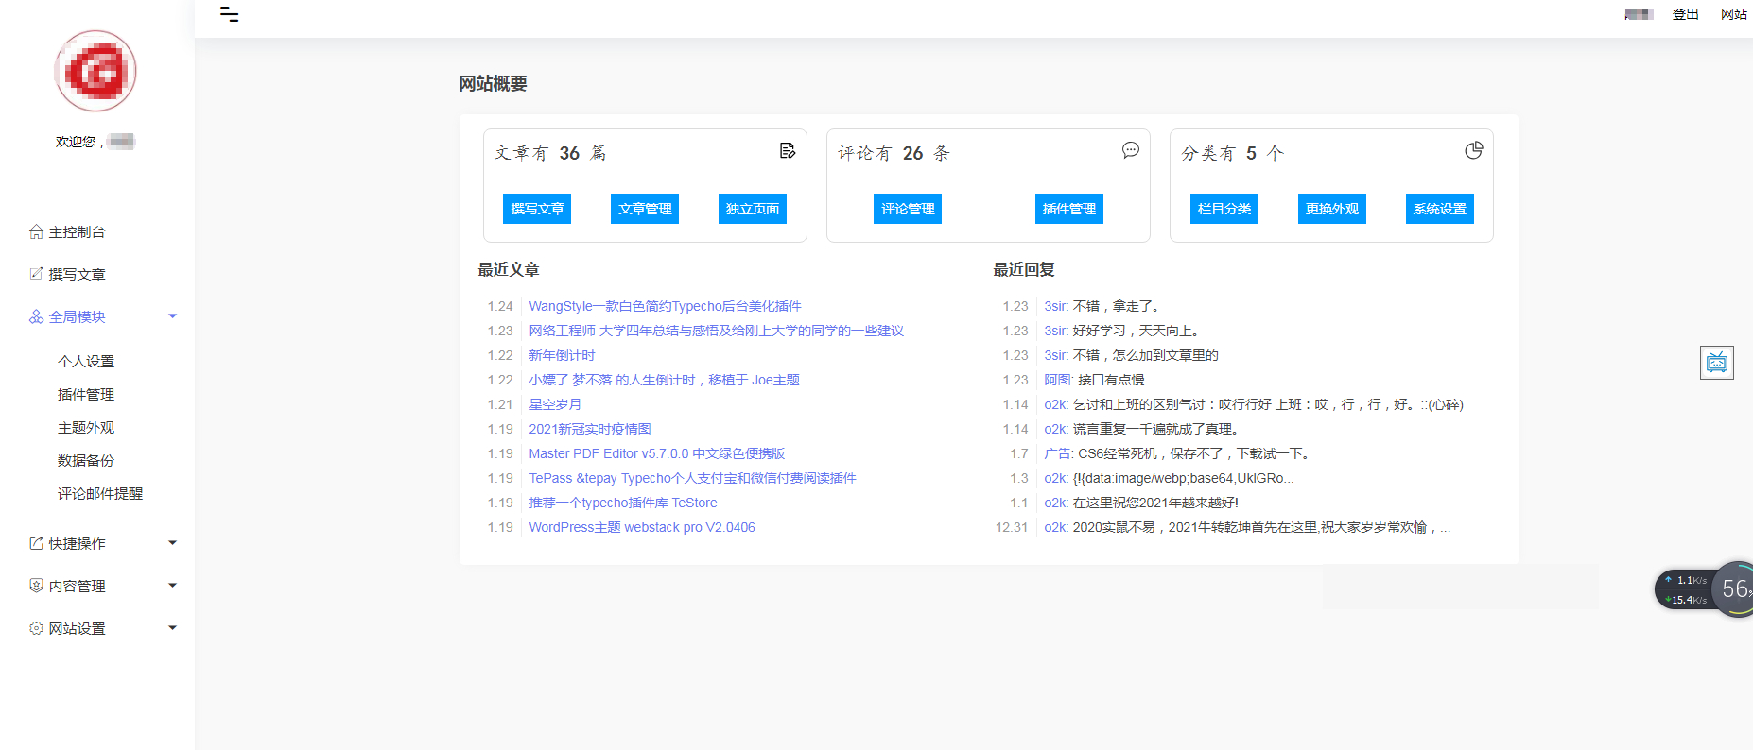Viewport: 1753px width, 750px height.
Task: Open o2k reply 乞讨和上班的区别
Action: [x=1254, y=404]
